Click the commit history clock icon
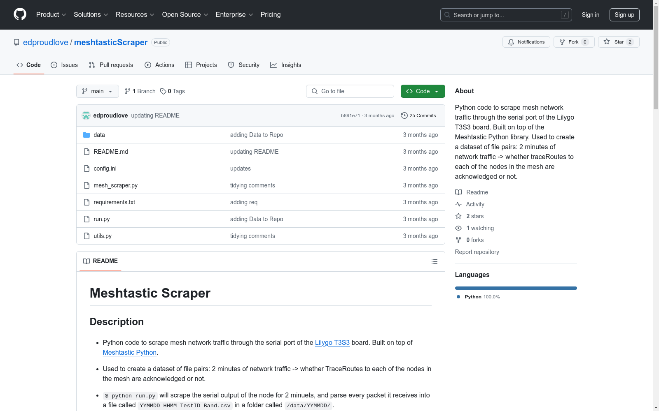Image resolution: width=659 pixels, height=411 pixels. (x=404, y=115)
